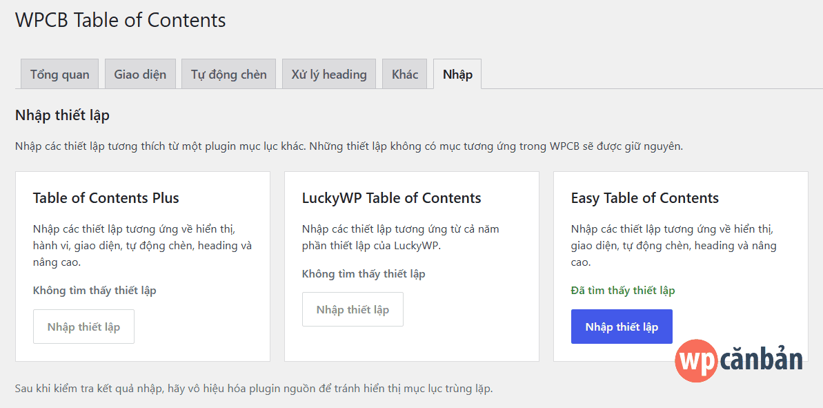The height and width of the screenshot is (408, 823).
Task: Click the LuckyWP Table of Contents card title
Action: pyautogui.click(x=392, y=198)
